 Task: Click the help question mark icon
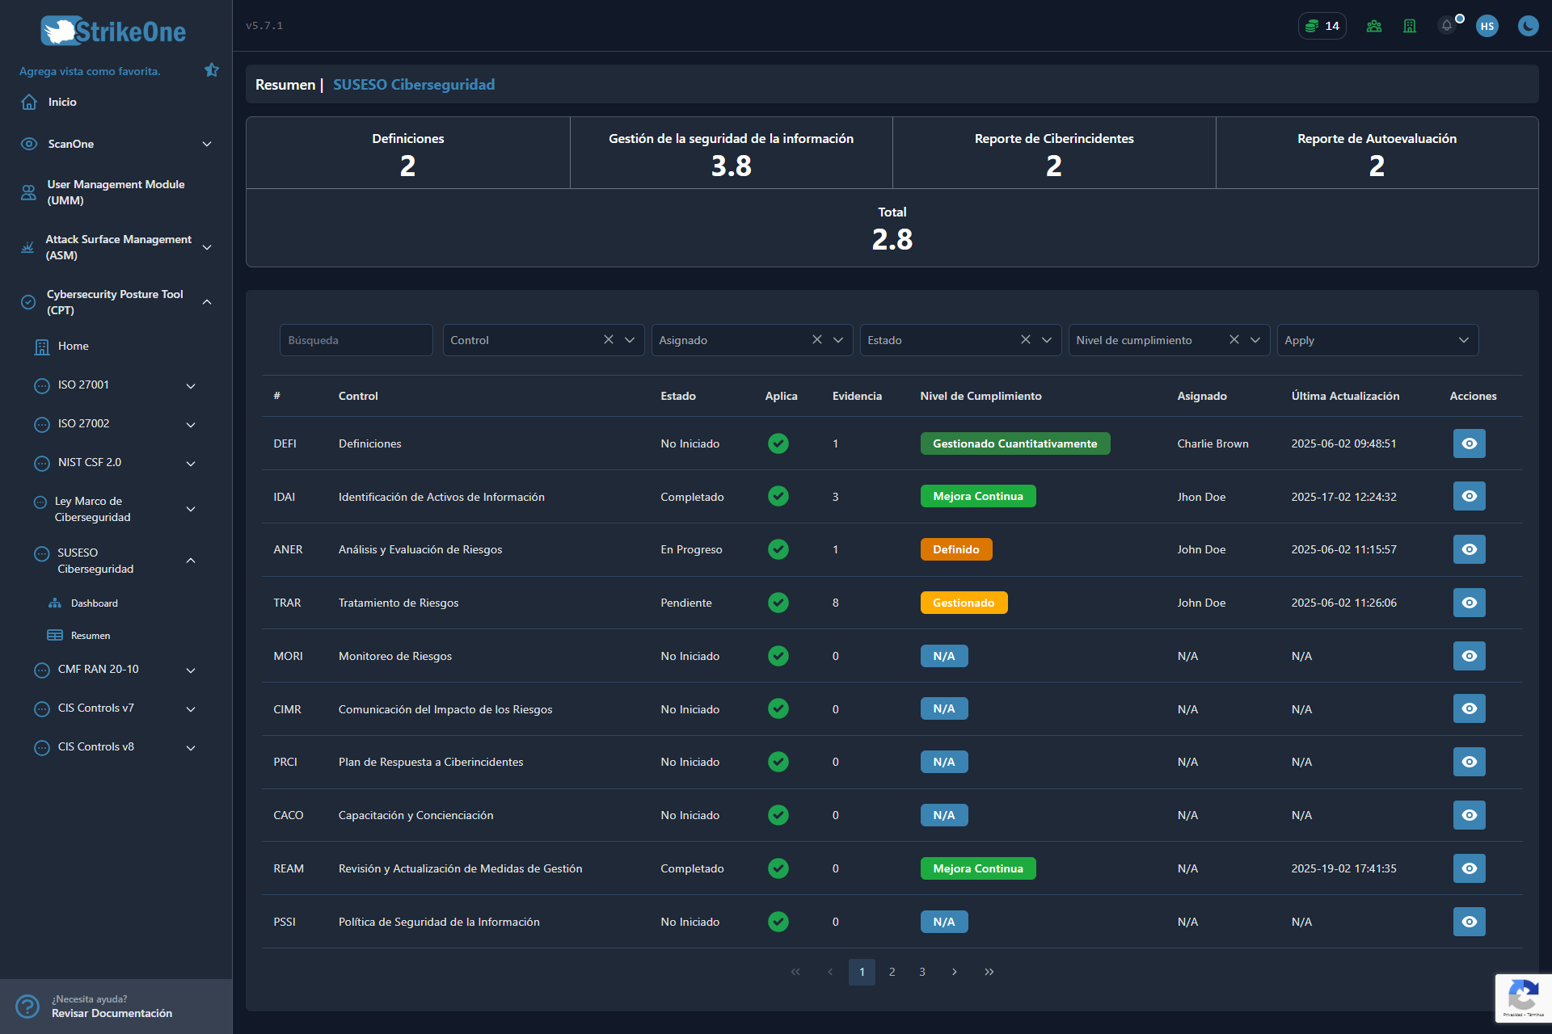click(x=27, y=1006)
